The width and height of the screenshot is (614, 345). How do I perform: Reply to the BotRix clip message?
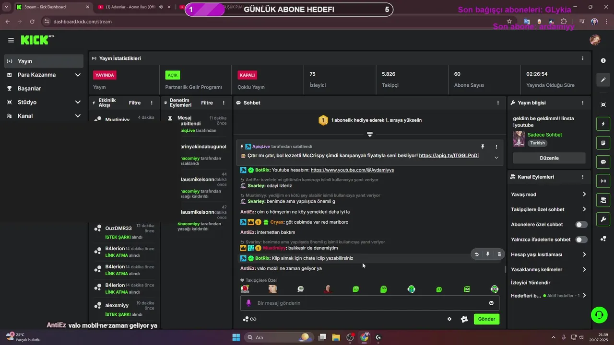pyautogui.click(x=476, y=254)
